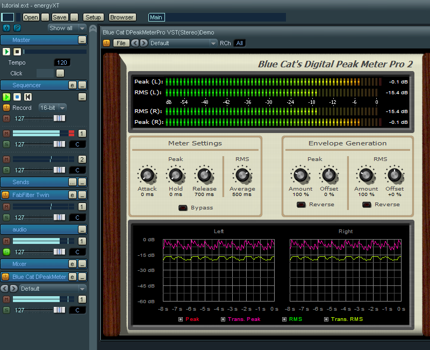The height and width of the screenshot is (350, 430).
Task: Toggle the lit Solo button under audio
Action: 6,252
